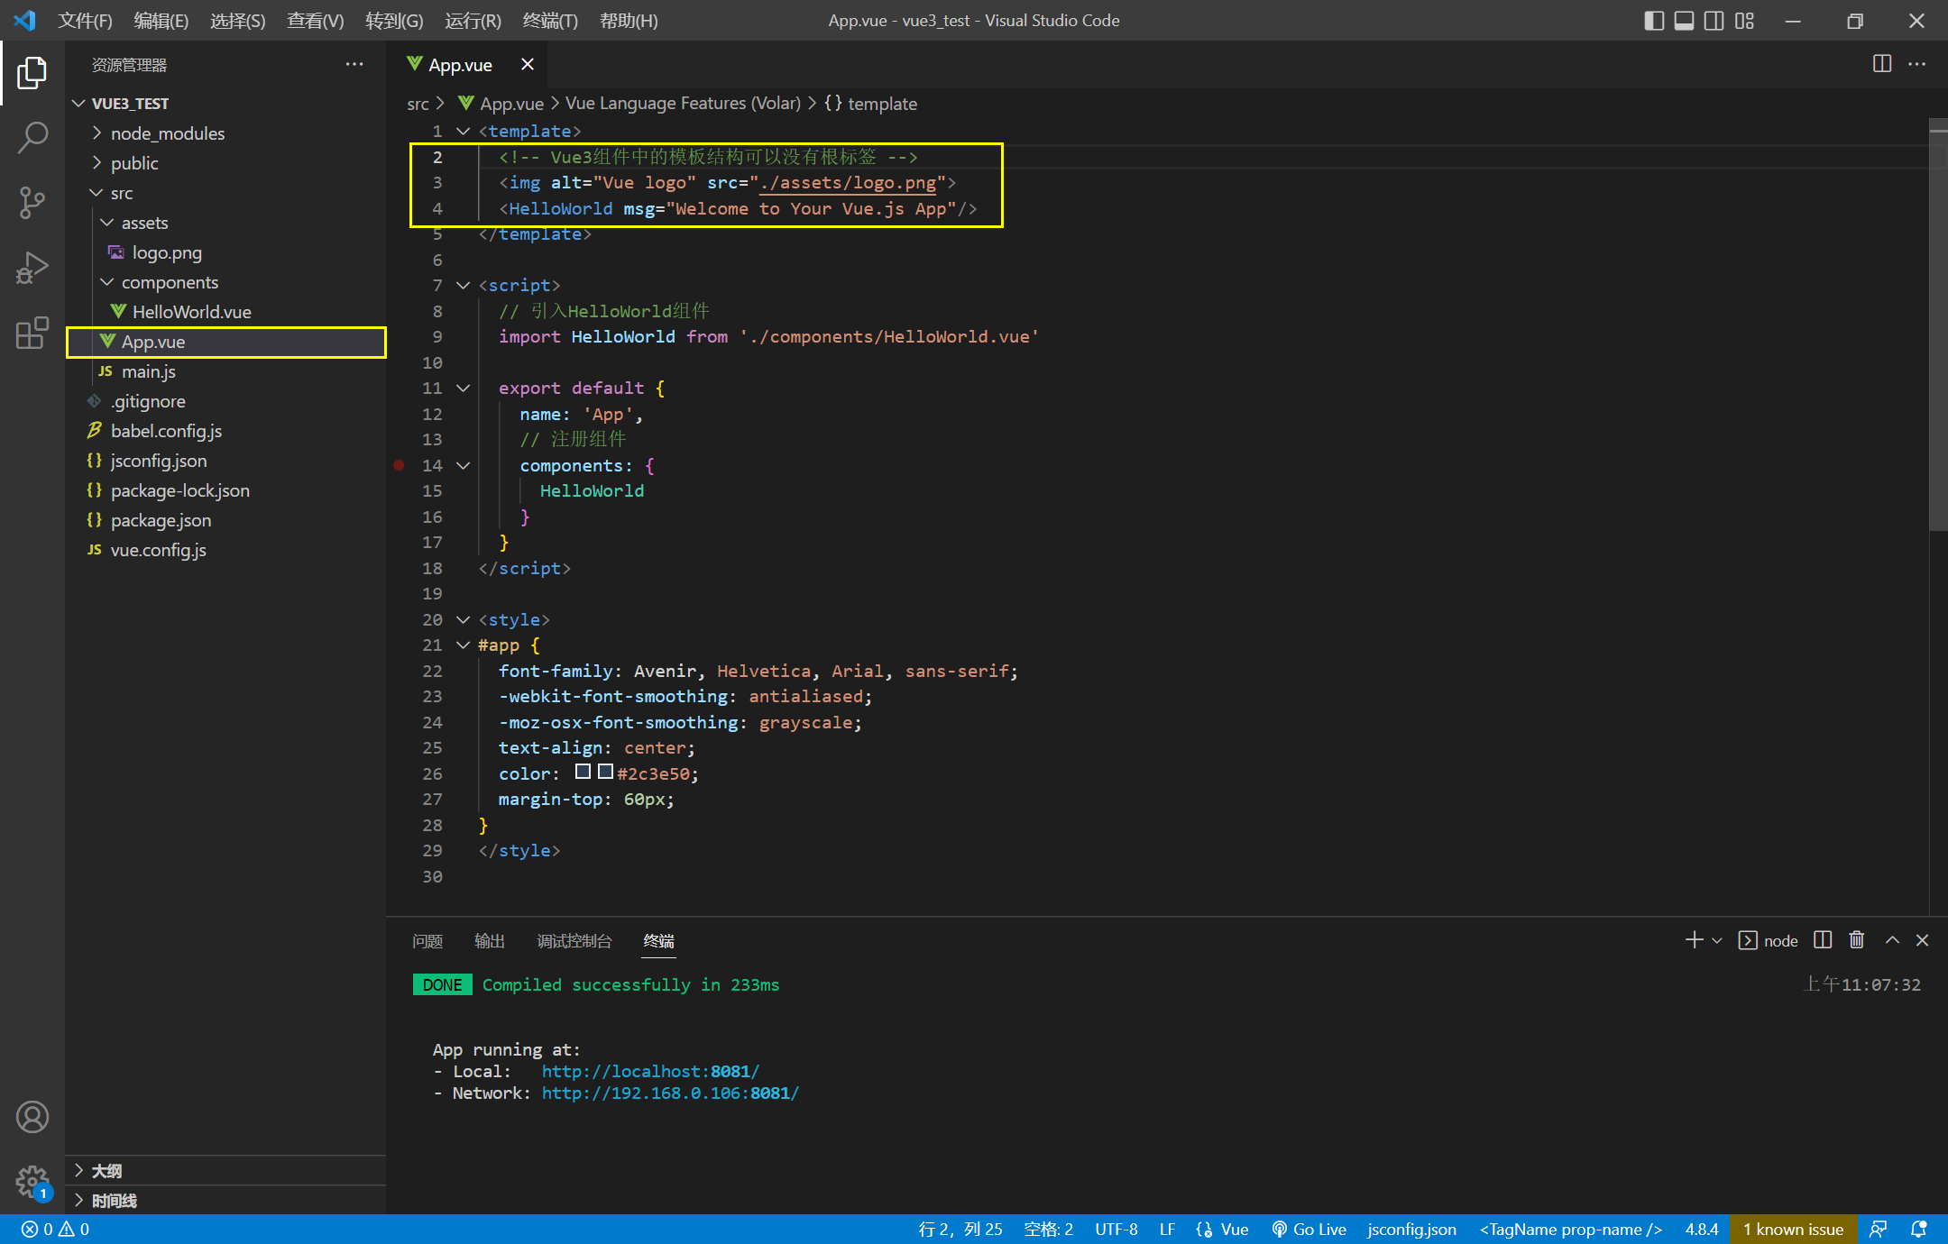Split the editor to the right
This screenshot has height=1244, width=1948.
tap(1882, 64)
